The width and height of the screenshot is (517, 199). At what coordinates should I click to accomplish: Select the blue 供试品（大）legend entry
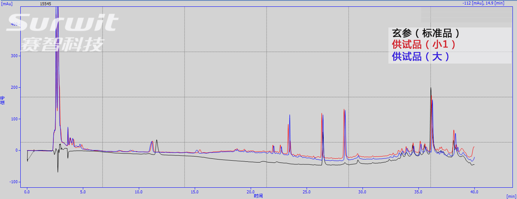pos(420,57)
